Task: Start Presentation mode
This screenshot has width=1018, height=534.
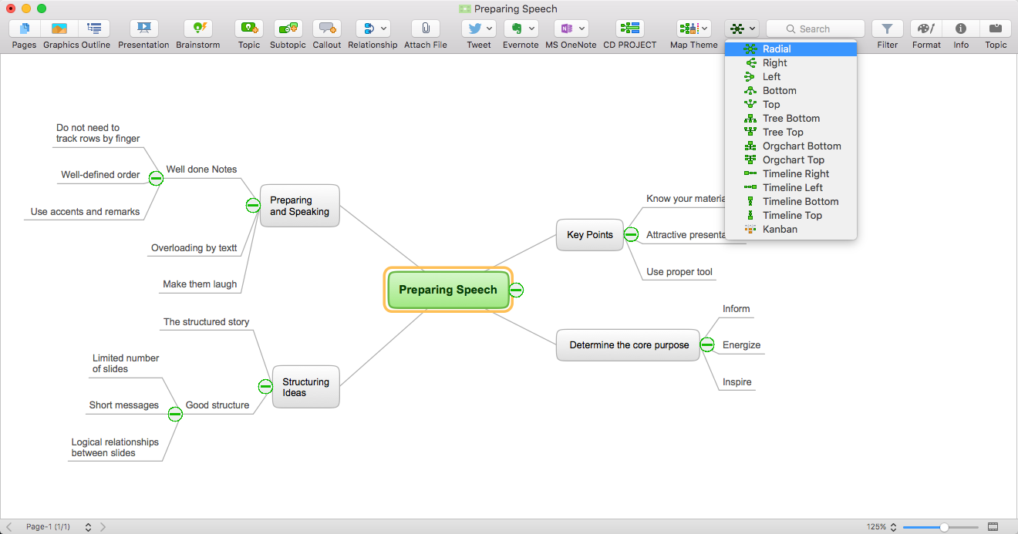Action: click(x=143, y=29)
